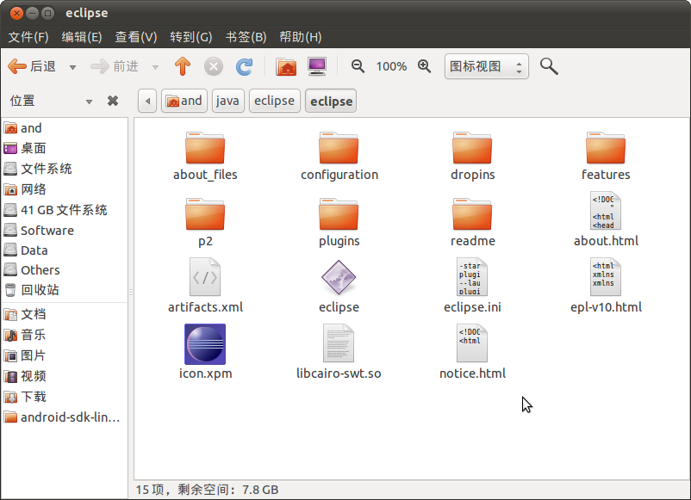Select 文件系统 in the sidebar
Viewport: 691px width, 500px height.
65,169
